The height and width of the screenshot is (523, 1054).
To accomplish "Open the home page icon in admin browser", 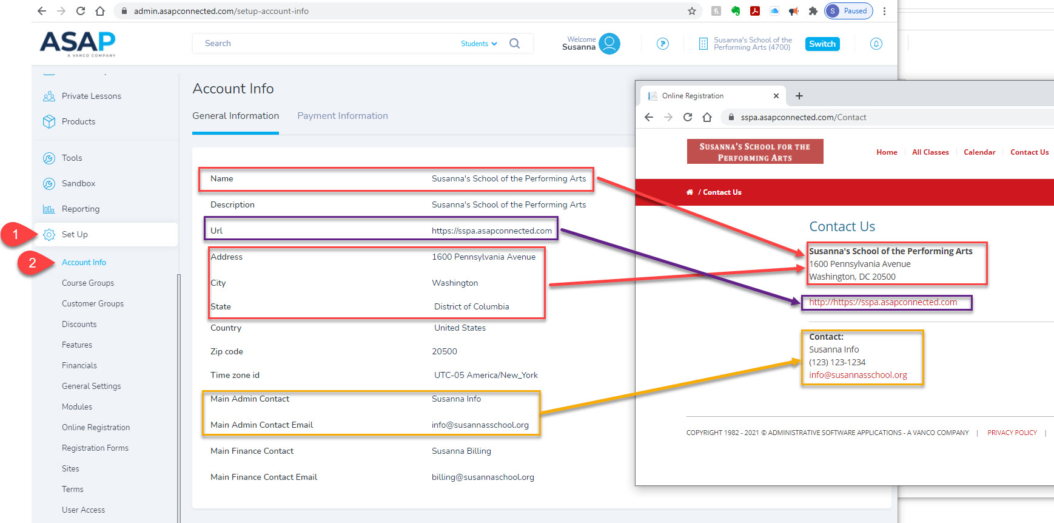I will pyautogui.click(x=100, y=11).
